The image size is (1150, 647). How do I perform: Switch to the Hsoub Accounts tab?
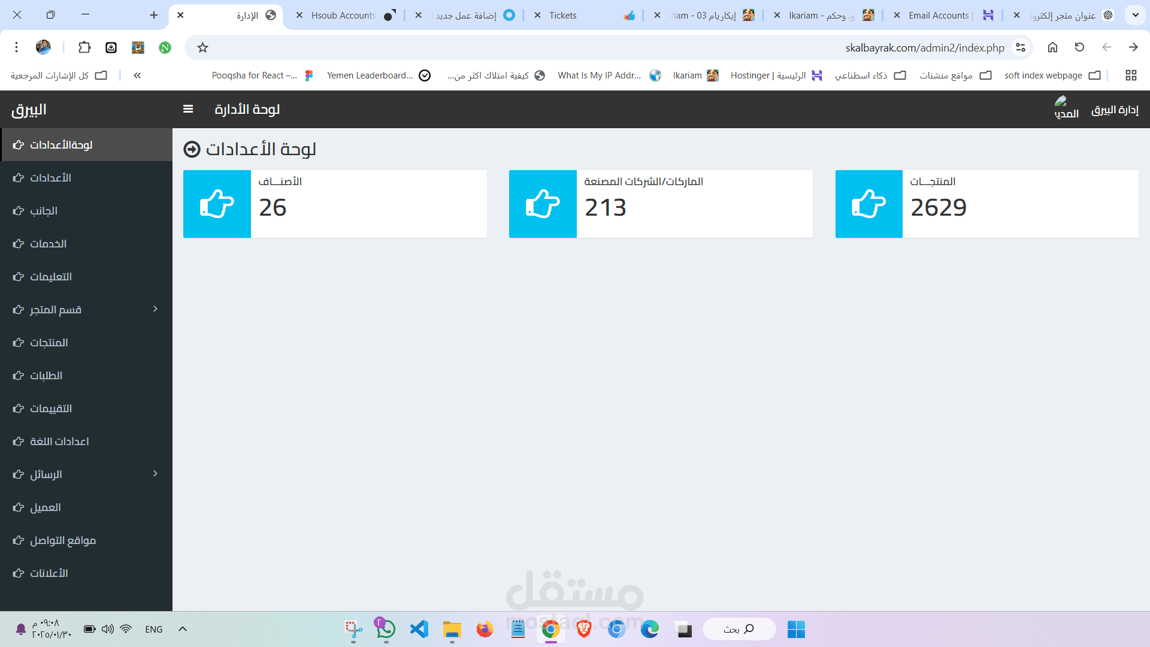click(x=344, y=15)
